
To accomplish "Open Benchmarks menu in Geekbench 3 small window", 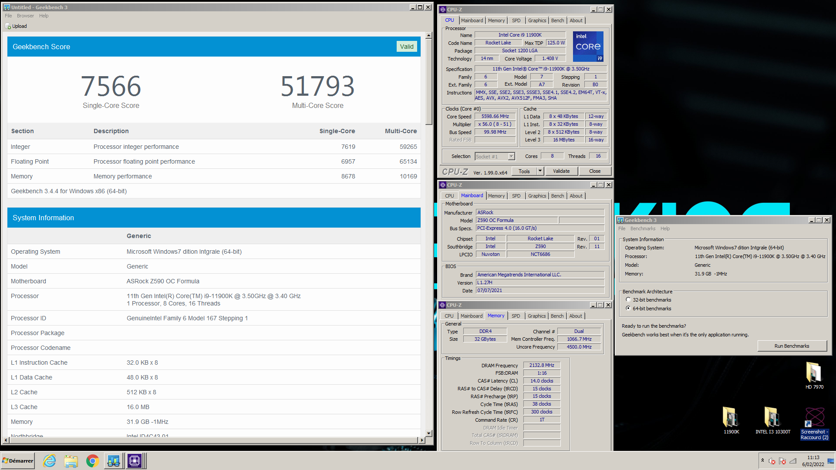I will point(643,228).
